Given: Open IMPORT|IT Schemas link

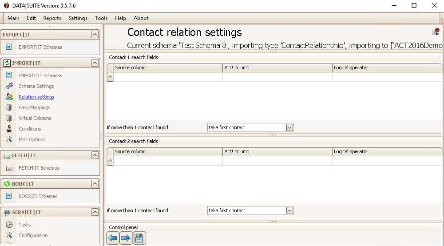Looking at the screenshot, I should (x=40, y=75).
